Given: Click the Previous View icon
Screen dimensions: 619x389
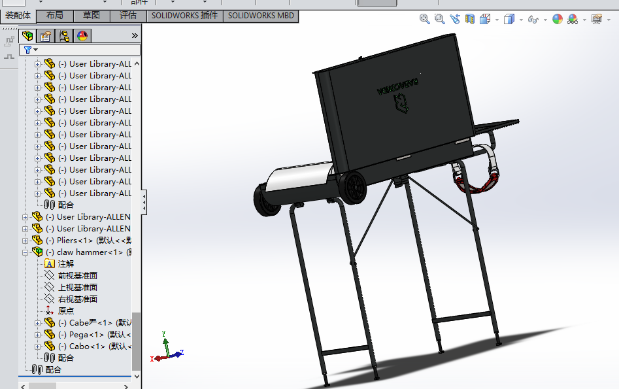Looking at the screenshot, I should click(x=455, y=19).
